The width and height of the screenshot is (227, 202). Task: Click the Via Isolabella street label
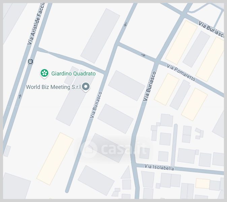point(159,167)
